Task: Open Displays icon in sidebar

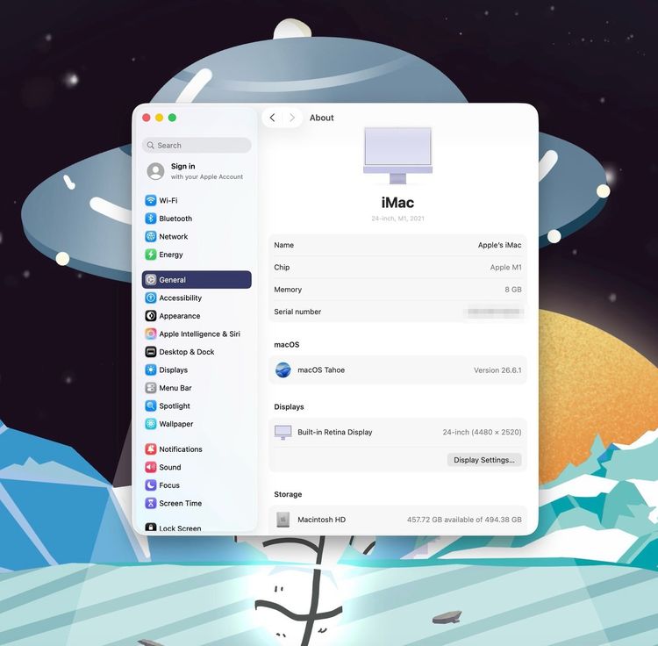Action: [x=151, y=370]
